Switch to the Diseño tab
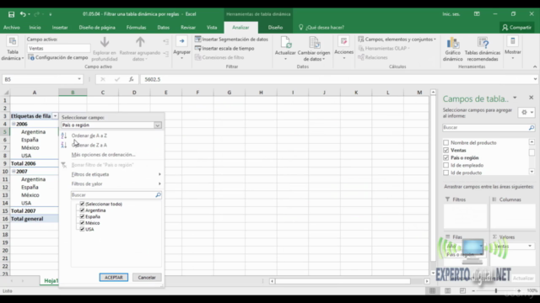This screenshot has width=540, height=303. [x=275, y=28]
